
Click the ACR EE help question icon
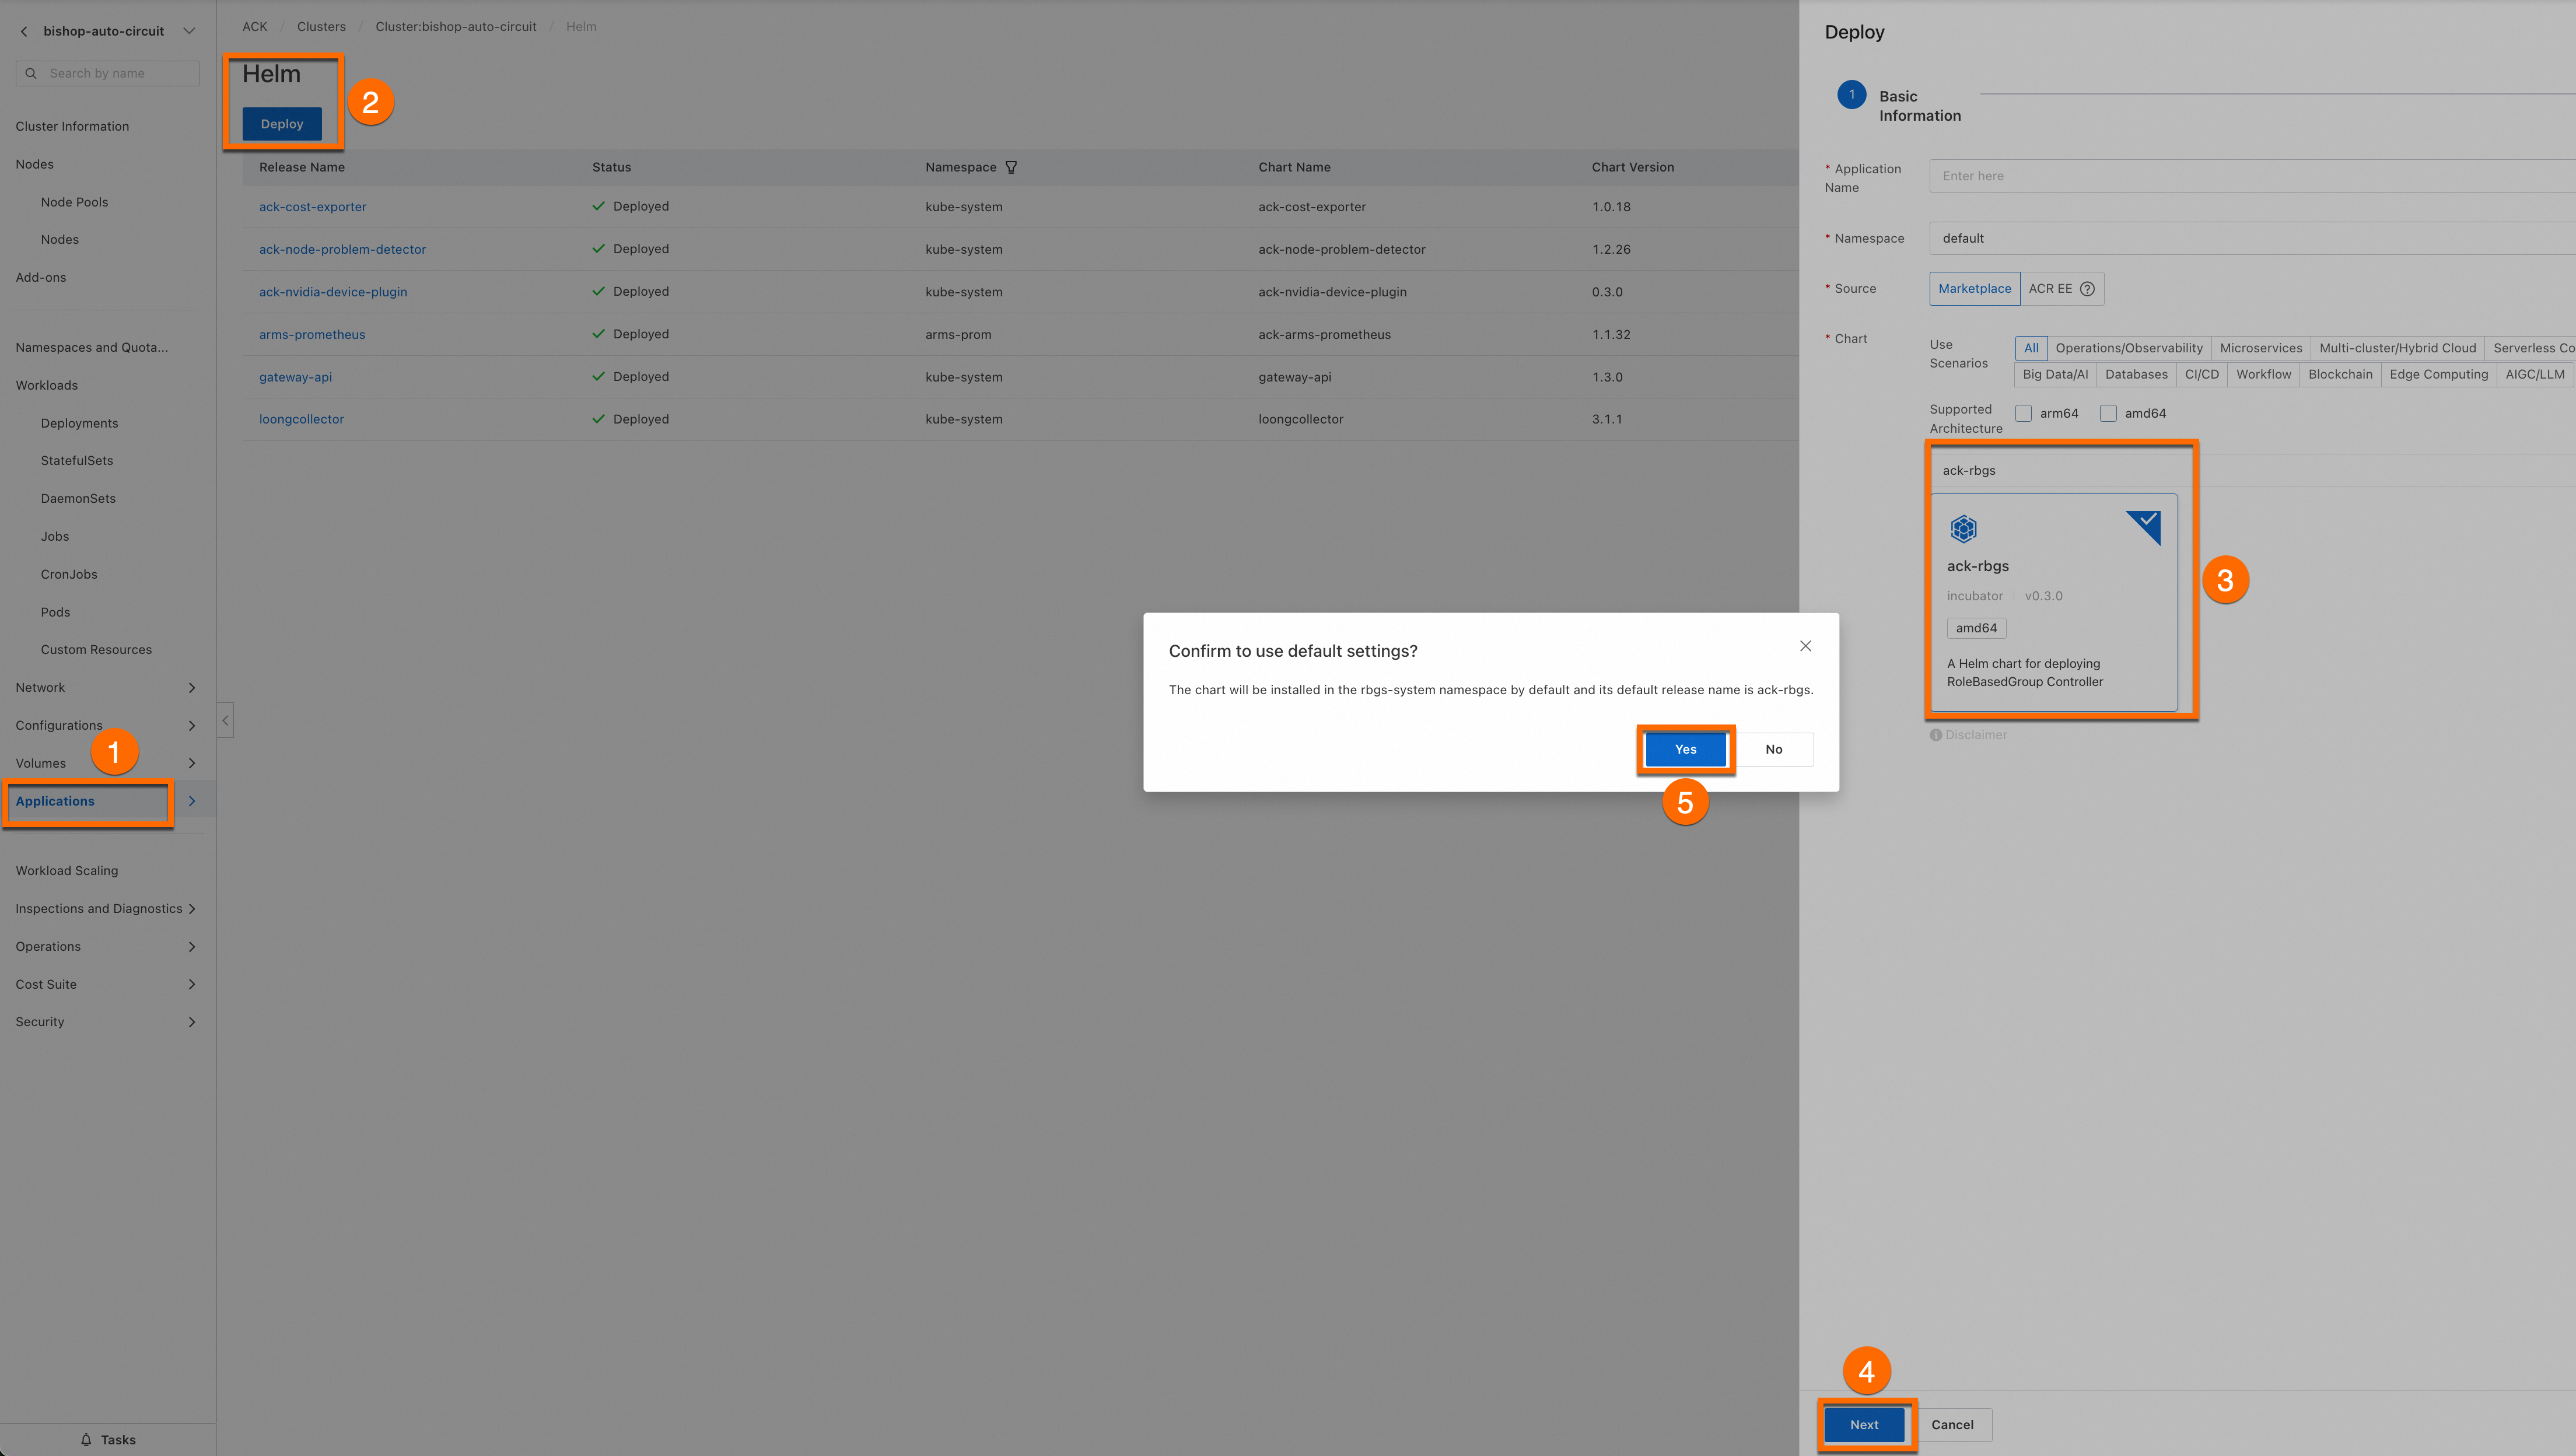pyautogui.click(x=2087, y=289)
